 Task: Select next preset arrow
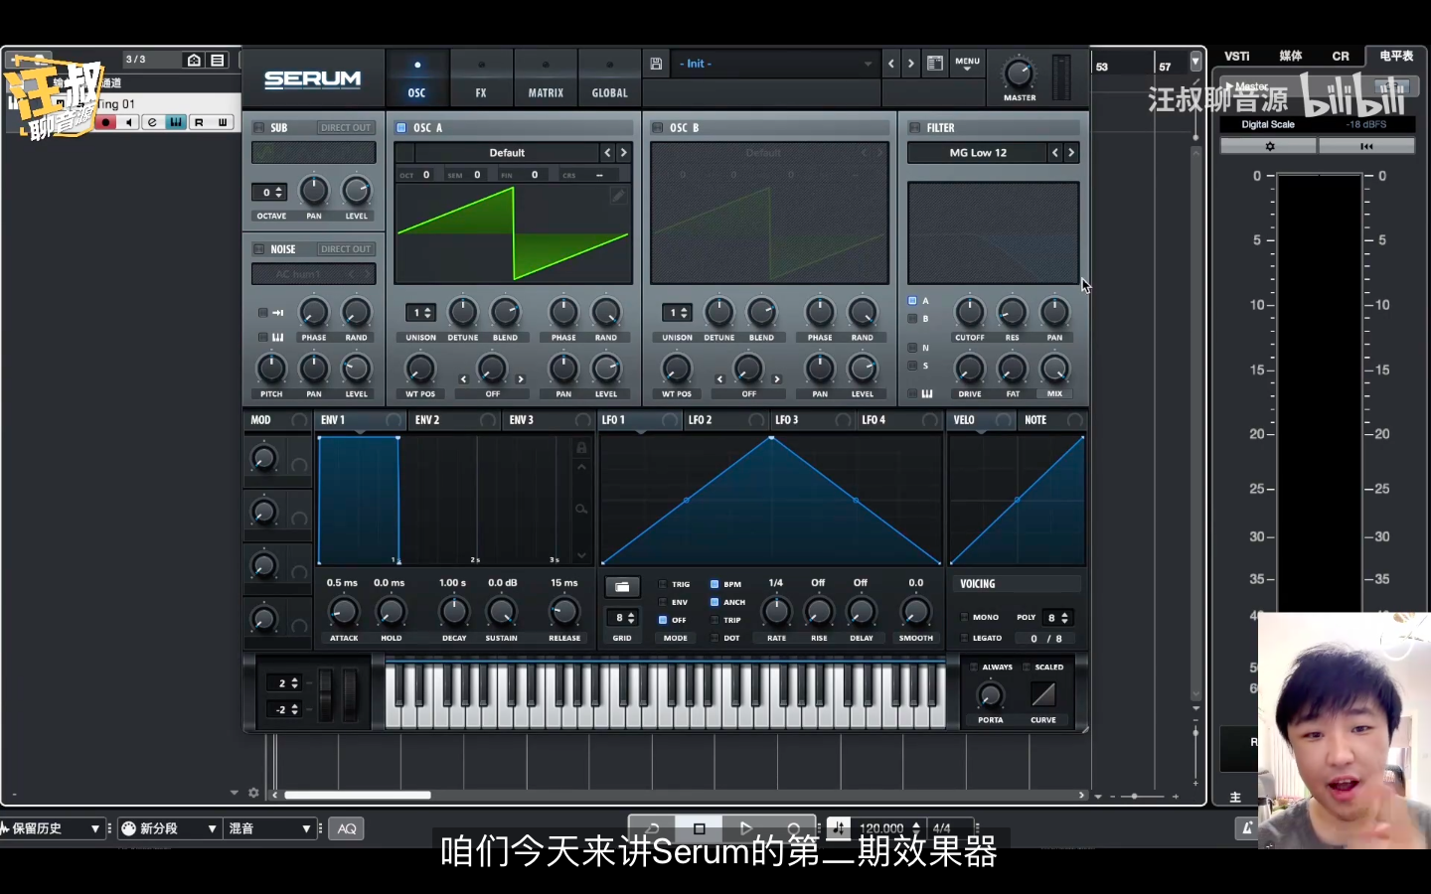(911, 64)
